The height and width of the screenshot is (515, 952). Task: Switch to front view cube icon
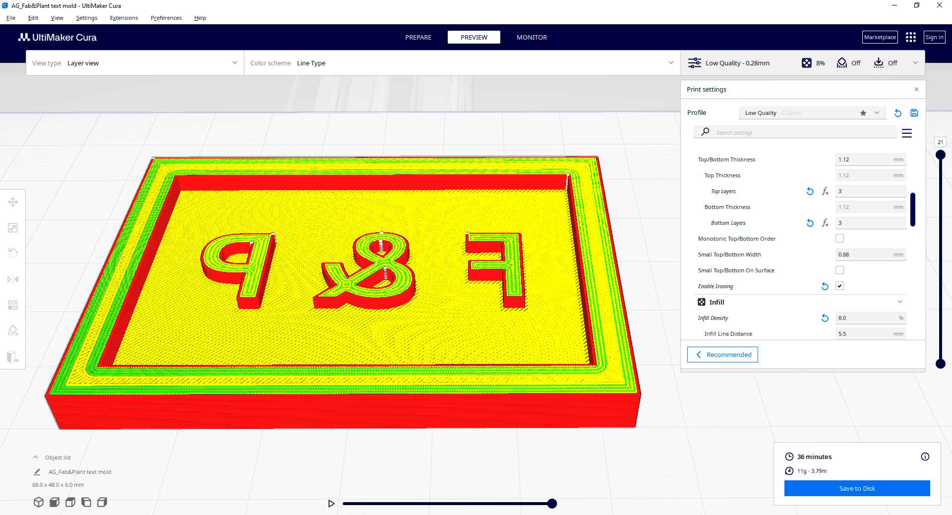[x=55, y=502]
